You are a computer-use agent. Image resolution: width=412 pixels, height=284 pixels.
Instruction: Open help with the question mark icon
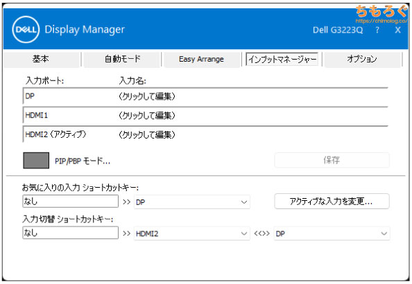[377, 30]
